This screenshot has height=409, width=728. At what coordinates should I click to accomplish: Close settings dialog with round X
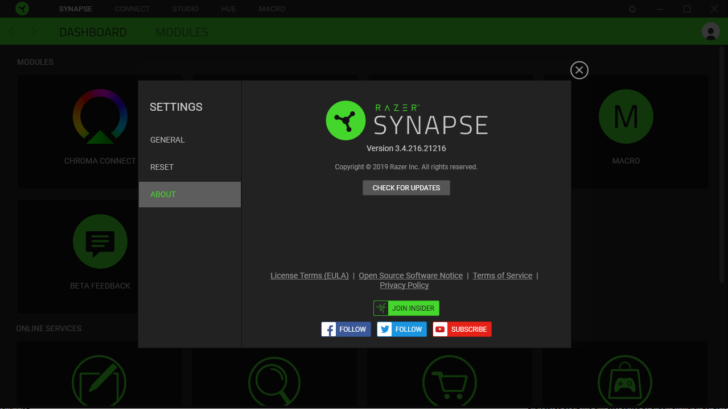click(x=579, y=70)
